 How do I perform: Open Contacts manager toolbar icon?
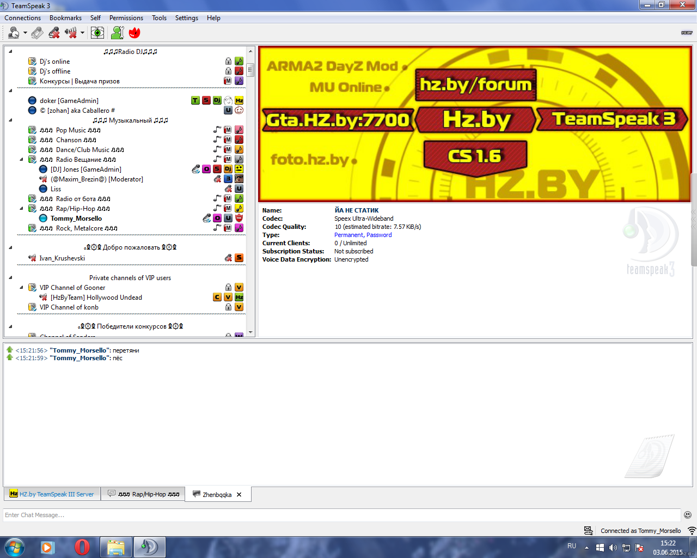click(117, 33)
